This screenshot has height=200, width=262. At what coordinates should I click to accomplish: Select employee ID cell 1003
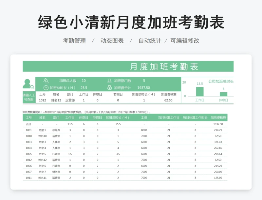coord(29,142)
